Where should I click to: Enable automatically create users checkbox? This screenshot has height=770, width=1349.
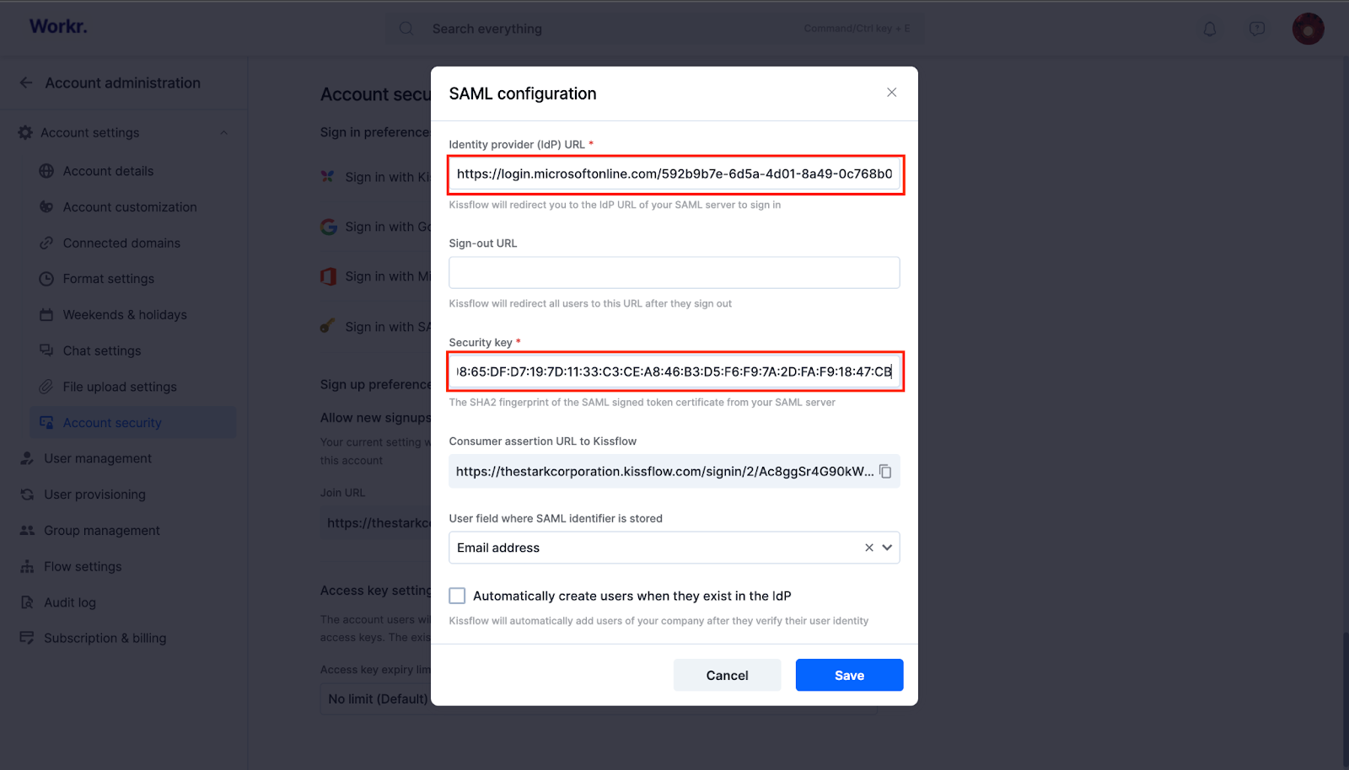click(457, 596)
